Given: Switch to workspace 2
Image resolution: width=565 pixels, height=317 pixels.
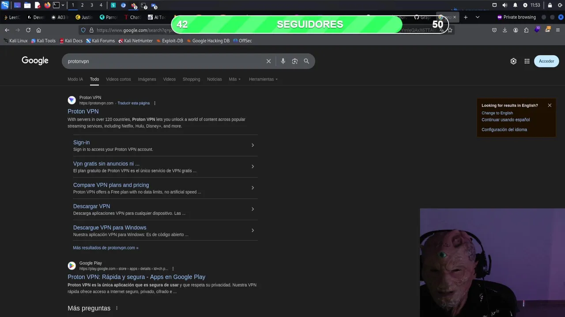Looking at the screenshot, I should click(82, 5).
